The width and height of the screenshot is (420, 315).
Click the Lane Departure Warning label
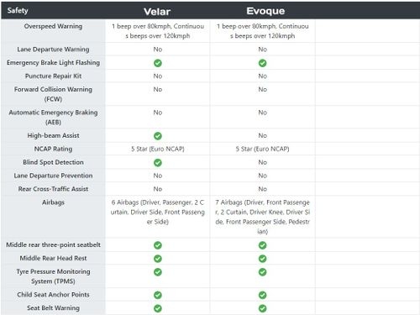(53, 50)
